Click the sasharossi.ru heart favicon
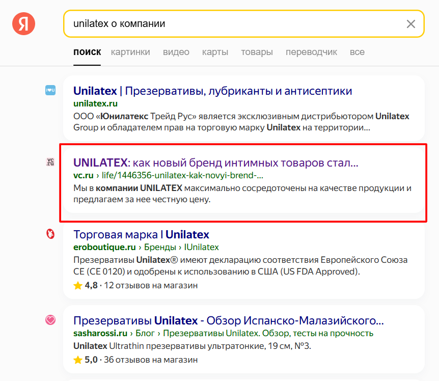The height and width of the screenshot is (381, 439). [x=50, y=320]
